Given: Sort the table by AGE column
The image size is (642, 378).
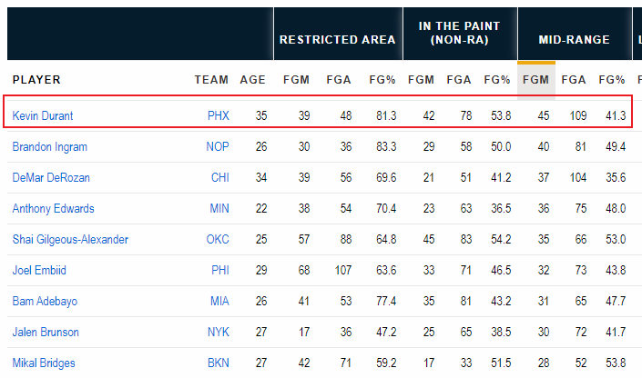Looking at the screenshot, I should [252, 80].
